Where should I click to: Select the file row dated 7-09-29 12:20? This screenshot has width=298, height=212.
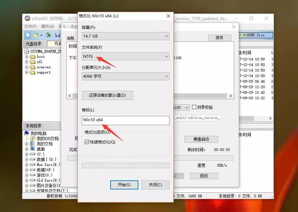click(x=256, y=87)
